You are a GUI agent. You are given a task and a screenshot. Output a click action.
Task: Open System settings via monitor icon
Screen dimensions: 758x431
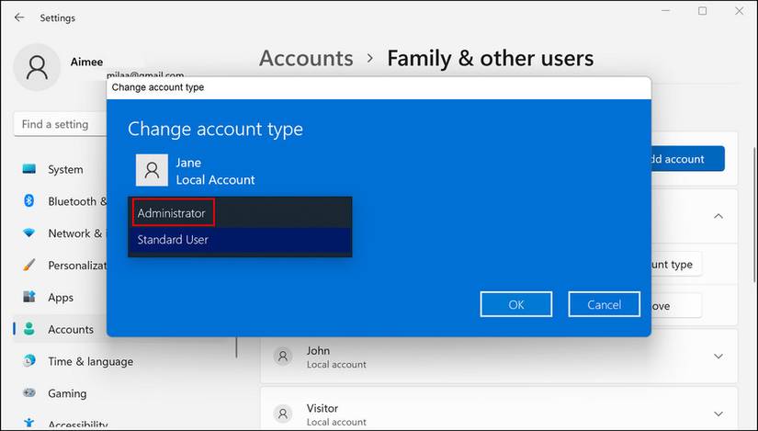click(x=29, y=169)
